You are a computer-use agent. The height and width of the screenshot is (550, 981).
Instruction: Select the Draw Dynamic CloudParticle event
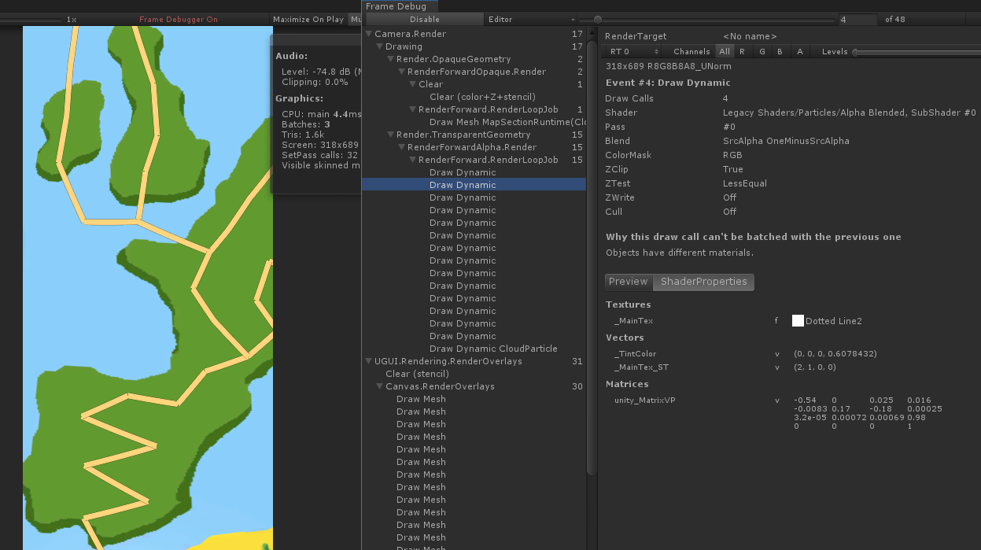coord(493,349)
